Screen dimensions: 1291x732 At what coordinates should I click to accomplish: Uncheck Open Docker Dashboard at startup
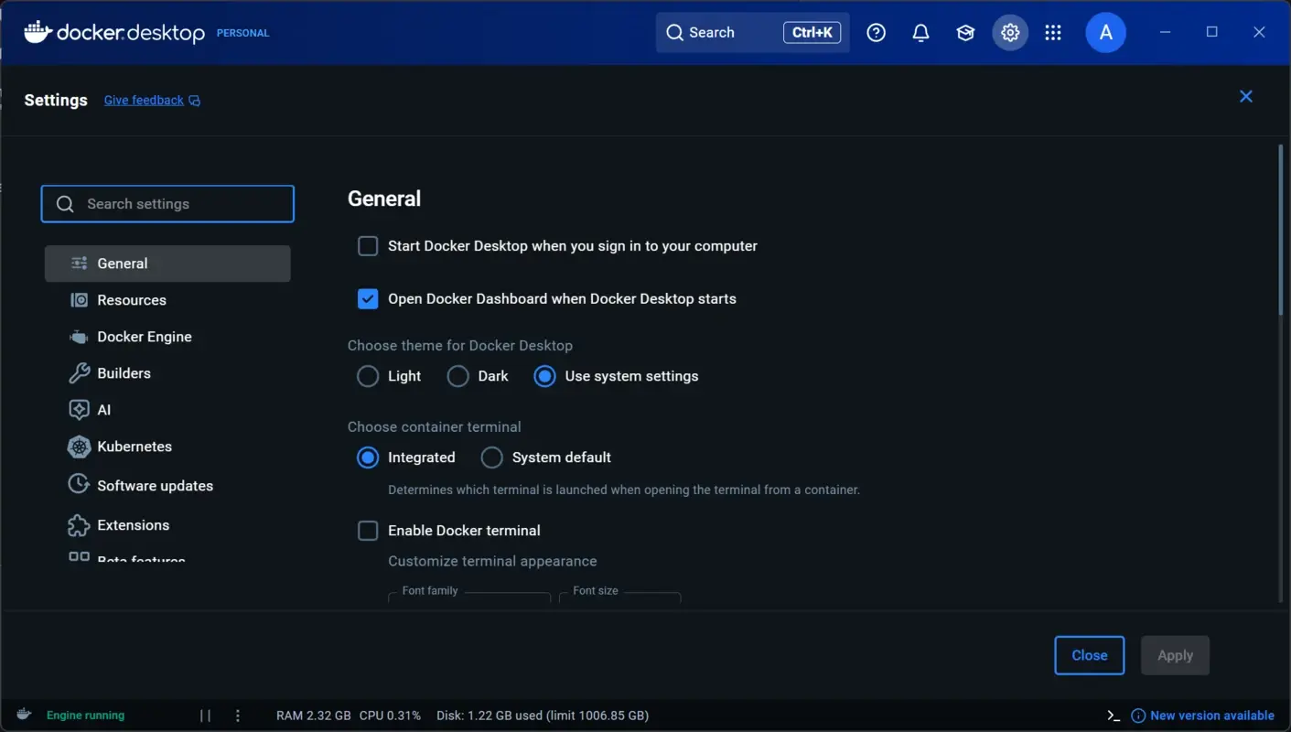[367, 298]
